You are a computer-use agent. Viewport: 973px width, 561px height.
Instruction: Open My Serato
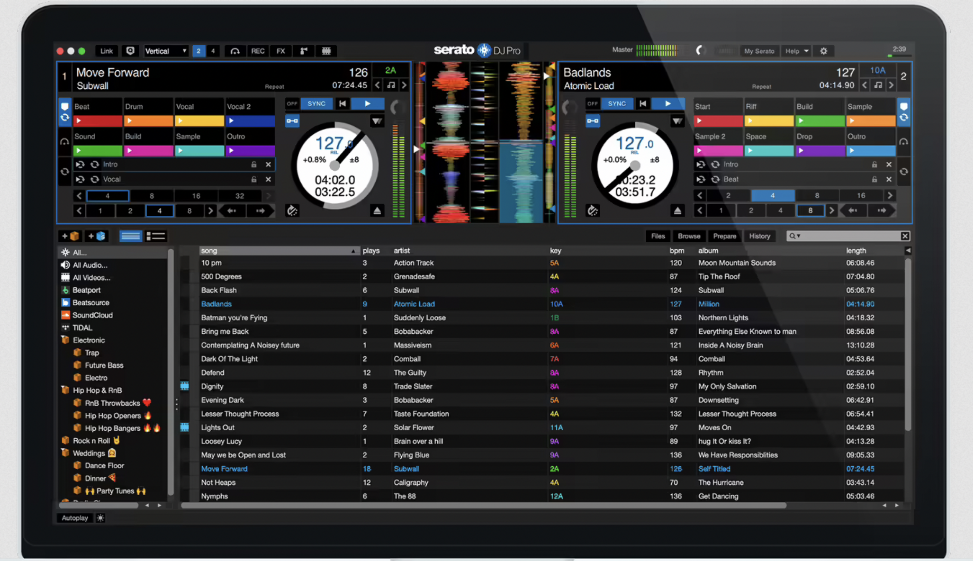pyautogui.click(x=759, y=51)
